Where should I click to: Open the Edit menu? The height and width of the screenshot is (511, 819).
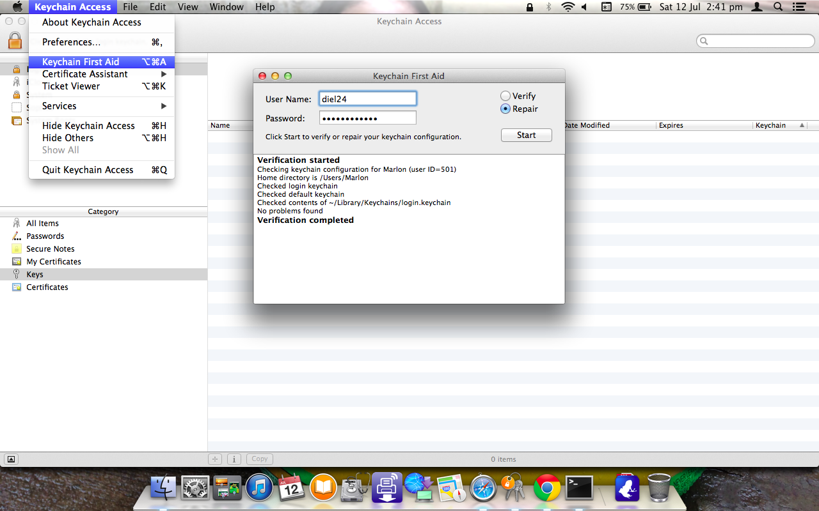pyautogui.click(x=158, y=7)
